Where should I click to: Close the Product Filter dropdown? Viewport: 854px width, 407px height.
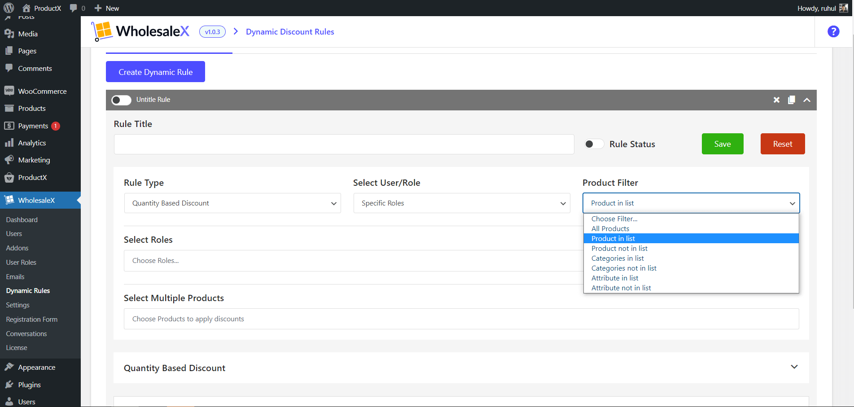(x=691, y=203)
